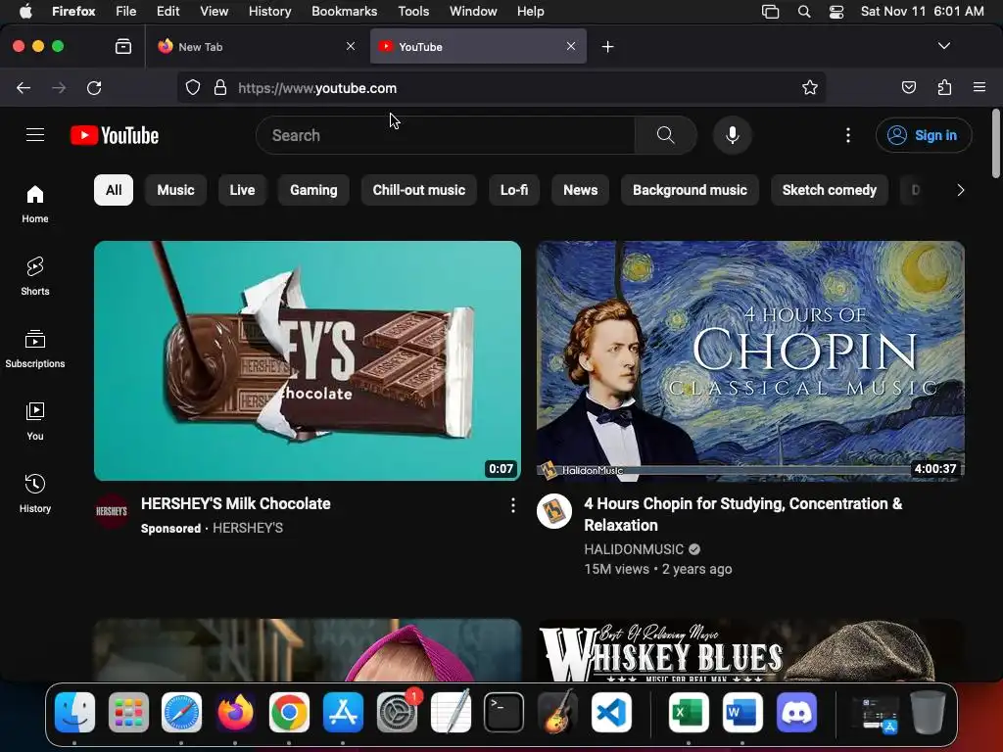The width and height of the screenshot is (1003, 752).
Task: Filter by Background music chip
Action: pyautogui.click(x=690, y=190)
